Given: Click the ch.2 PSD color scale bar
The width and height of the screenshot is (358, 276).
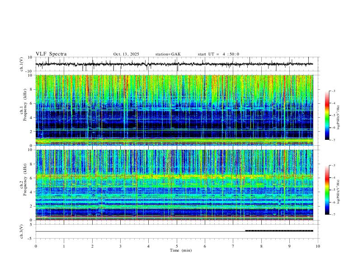Looking at the screenshot, I should point(327,190).
